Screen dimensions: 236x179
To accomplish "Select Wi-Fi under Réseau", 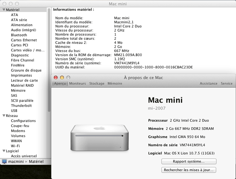I will [x=15, y=146].
